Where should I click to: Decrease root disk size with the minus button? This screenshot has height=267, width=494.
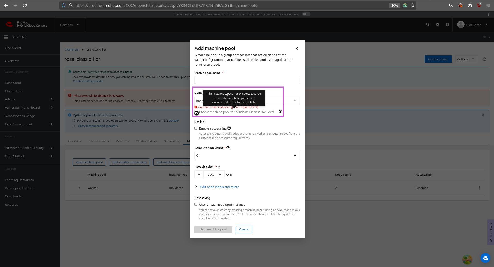pos(199,174)
